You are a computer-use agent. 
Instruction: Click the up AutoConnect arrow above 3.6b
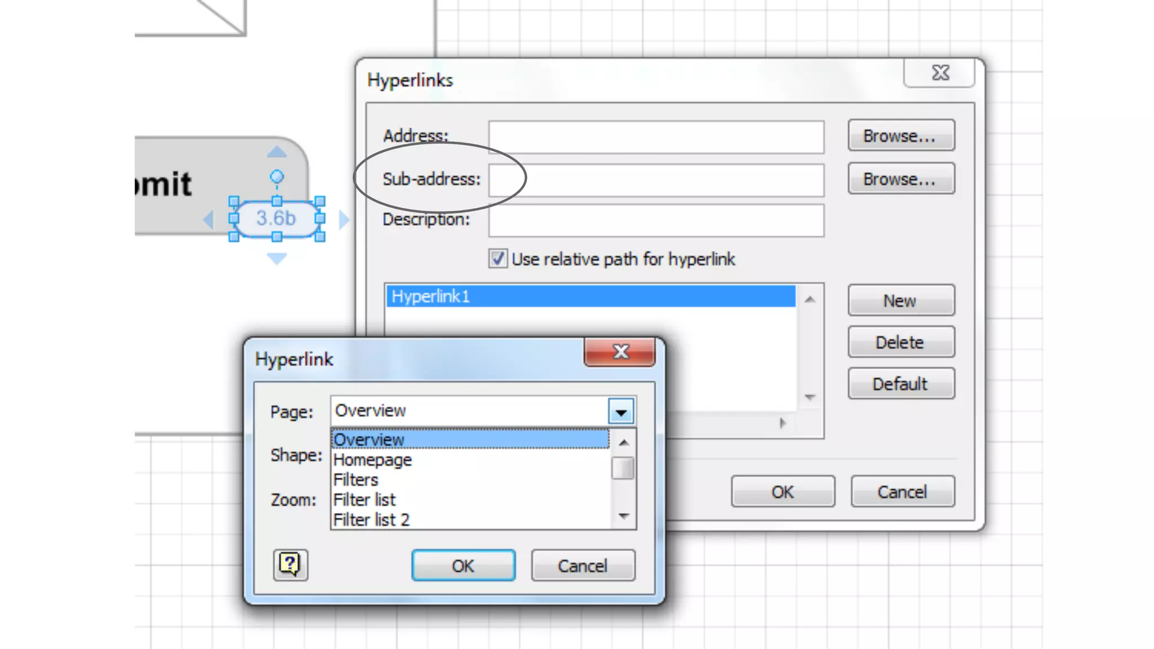pos(277,152)
